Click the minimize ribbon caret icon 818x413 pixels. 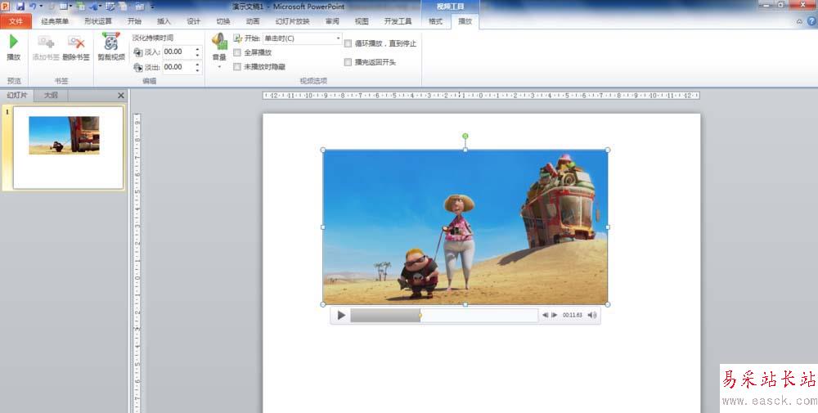(799, 21)
